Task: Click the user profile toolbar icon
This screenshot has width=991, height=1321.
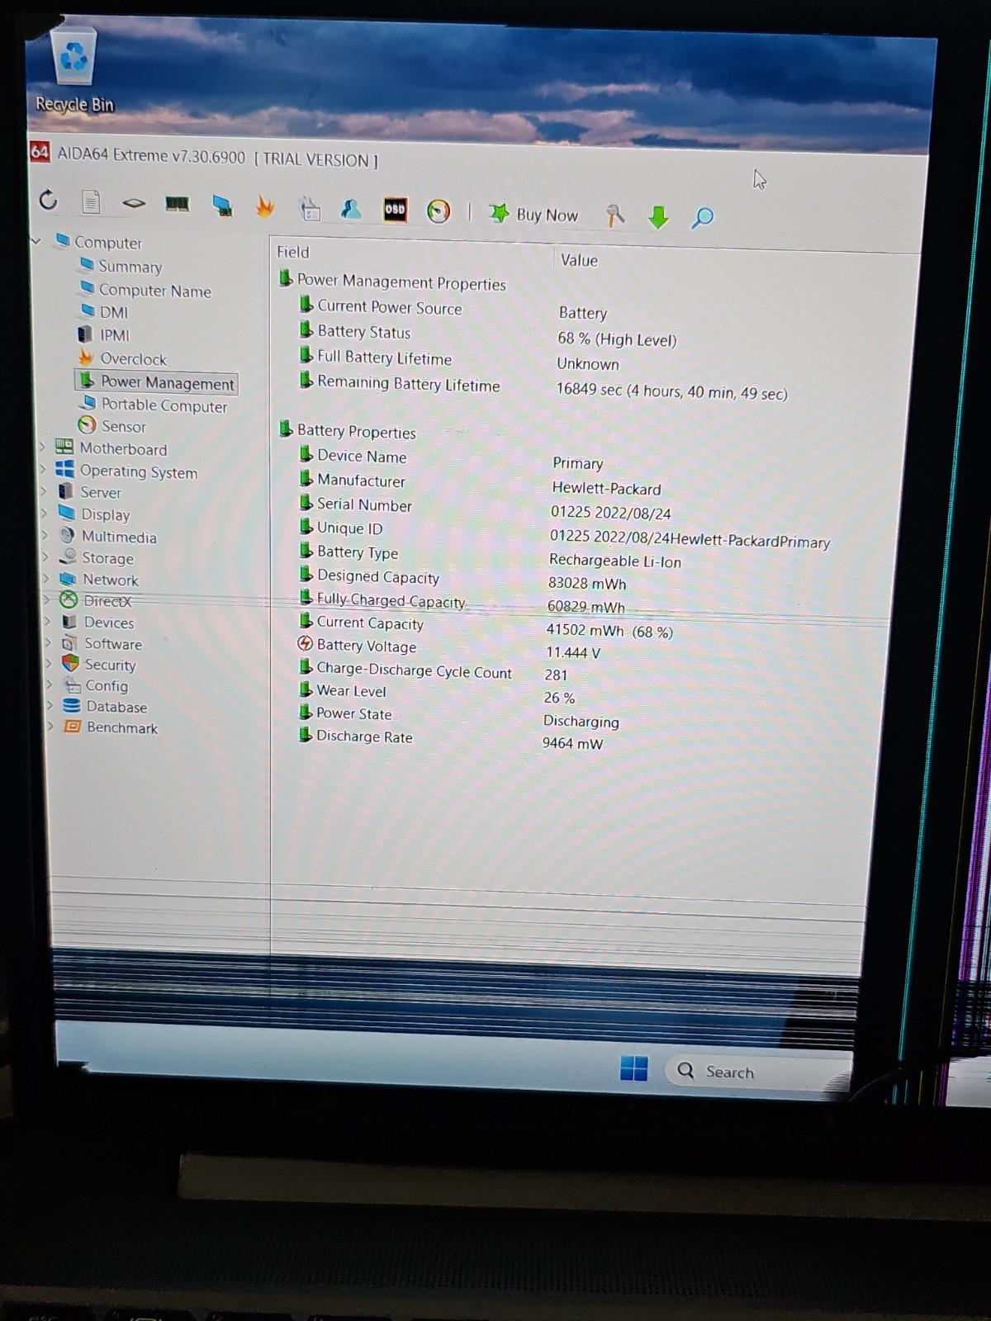Action: pos(351,210)
